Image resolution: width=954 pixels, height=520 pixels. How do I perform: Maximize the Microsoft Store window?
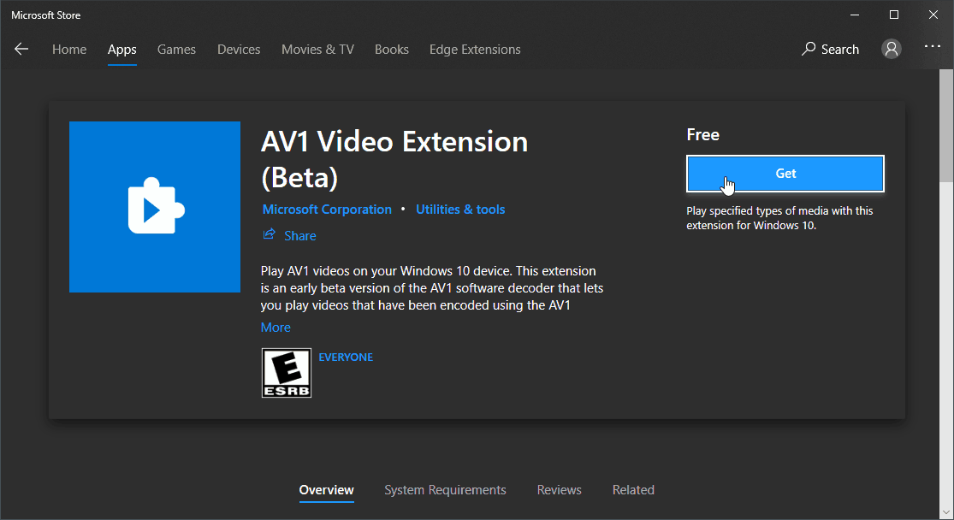pos(894,15)
